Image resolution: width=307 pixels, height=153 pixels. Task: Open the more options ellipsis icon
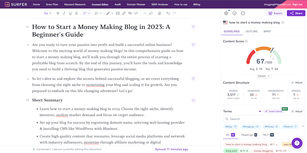[243, 13]
